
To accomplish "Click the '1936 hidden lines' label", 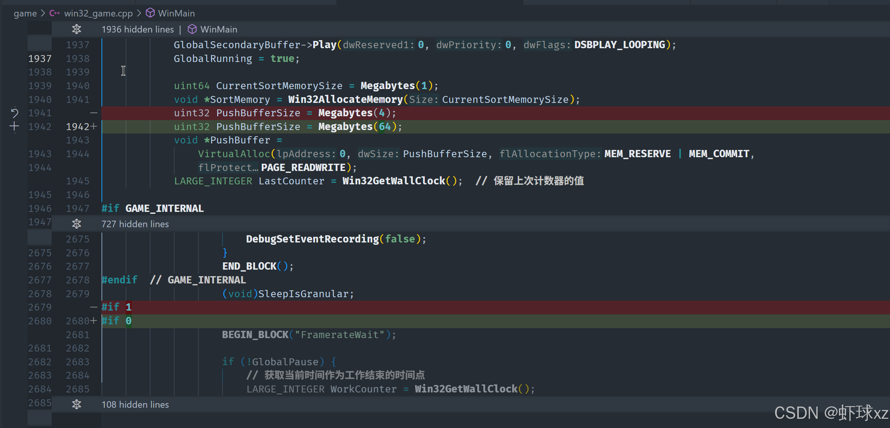I will (137, 29).
